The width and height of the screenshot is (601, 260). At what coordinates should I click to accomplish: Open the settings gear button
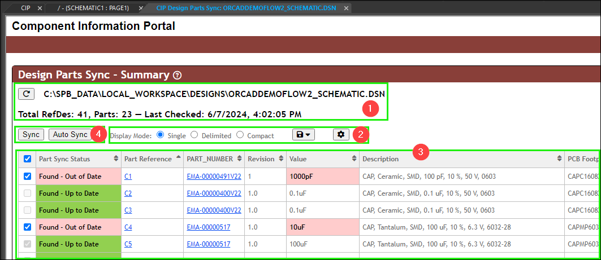pos(341,135)
